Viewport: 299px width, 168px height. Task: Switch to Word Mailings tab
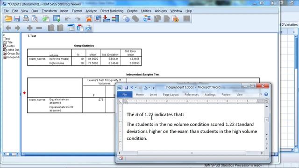pyautogui.click(x=210, y=94)
